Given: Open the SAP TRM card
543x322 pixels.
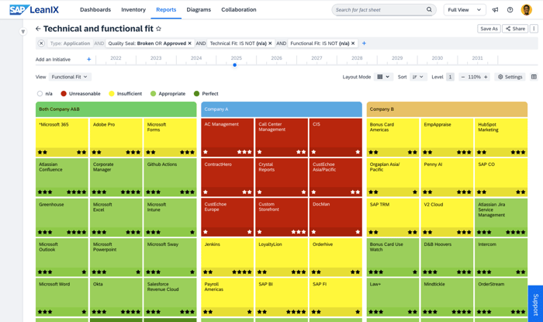Looking at the screenshot, I should [x=393, y=217].
